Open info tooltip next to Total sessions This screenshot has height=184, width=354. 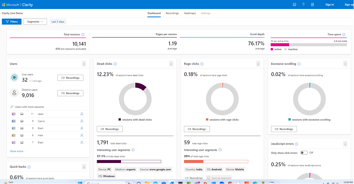83,35
